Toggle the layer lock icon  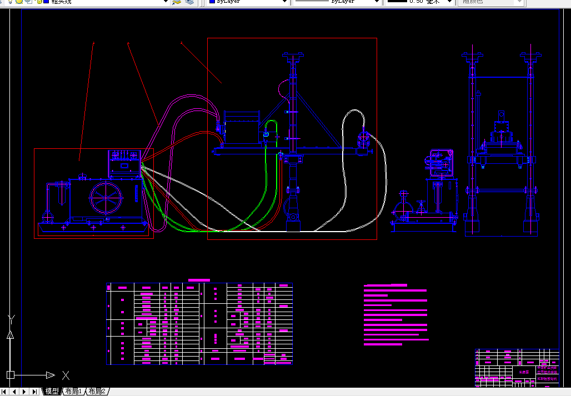click(x=38, y=2)
